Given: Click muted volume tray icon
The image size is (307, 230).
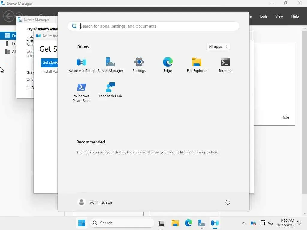Looking at the screenshot, I should (271, 223).
